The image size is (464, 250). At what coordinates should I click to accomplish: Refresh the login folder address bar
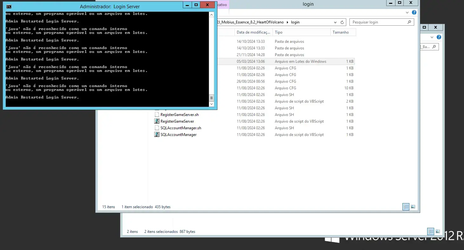[342, 22]
